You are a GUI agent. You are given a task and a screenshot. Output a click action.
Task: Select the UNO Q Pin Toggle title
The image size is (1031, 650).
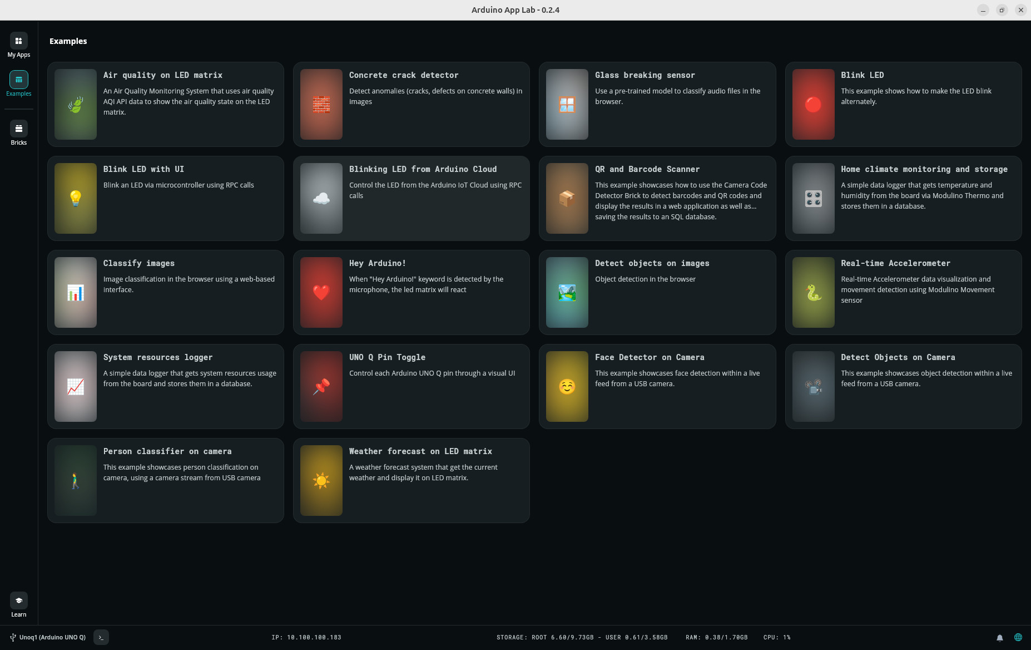click(x=387, y=357)
